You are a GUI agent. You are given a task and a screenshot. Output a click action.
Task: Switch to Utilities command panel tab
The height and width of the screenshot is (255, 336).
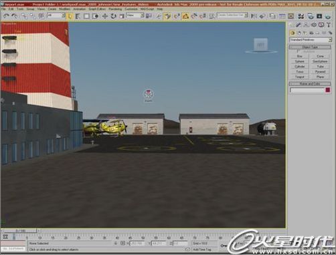coord(329,25)
